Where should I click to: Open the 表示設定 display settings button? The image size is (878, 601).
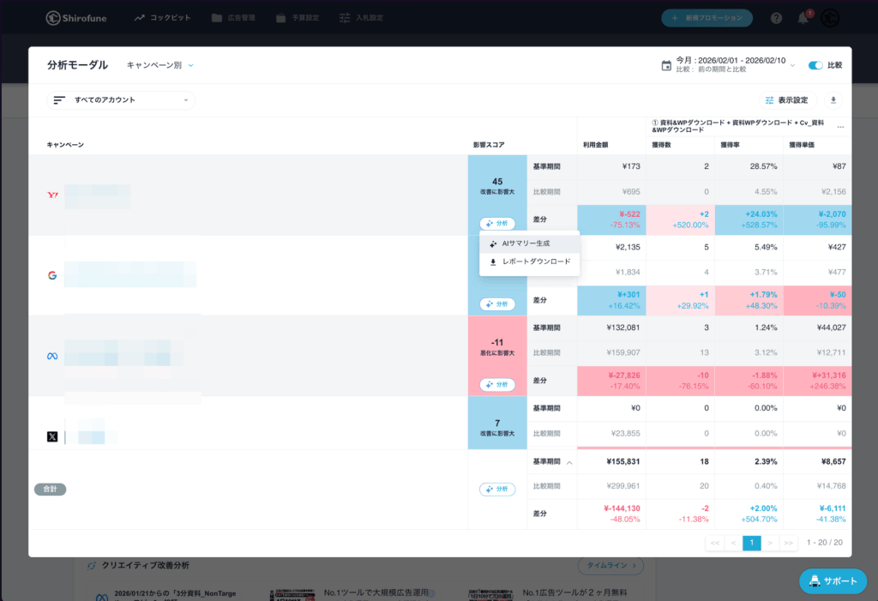[787, 100]
